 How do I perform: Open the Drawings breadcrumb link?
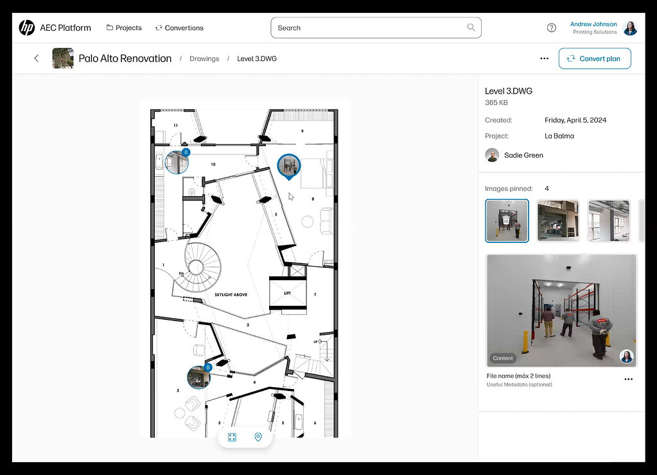[x=204, y=58]
